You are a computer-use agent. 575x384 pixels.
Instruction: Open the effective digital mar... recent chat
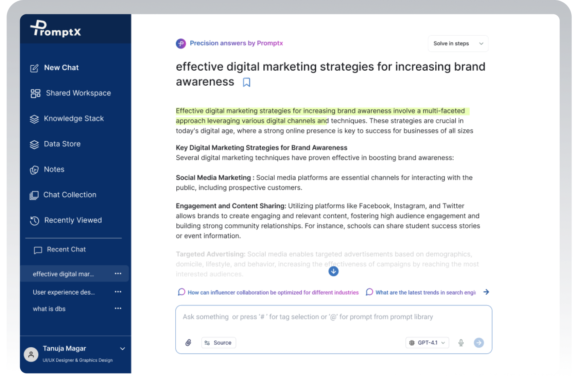[74, 274]
